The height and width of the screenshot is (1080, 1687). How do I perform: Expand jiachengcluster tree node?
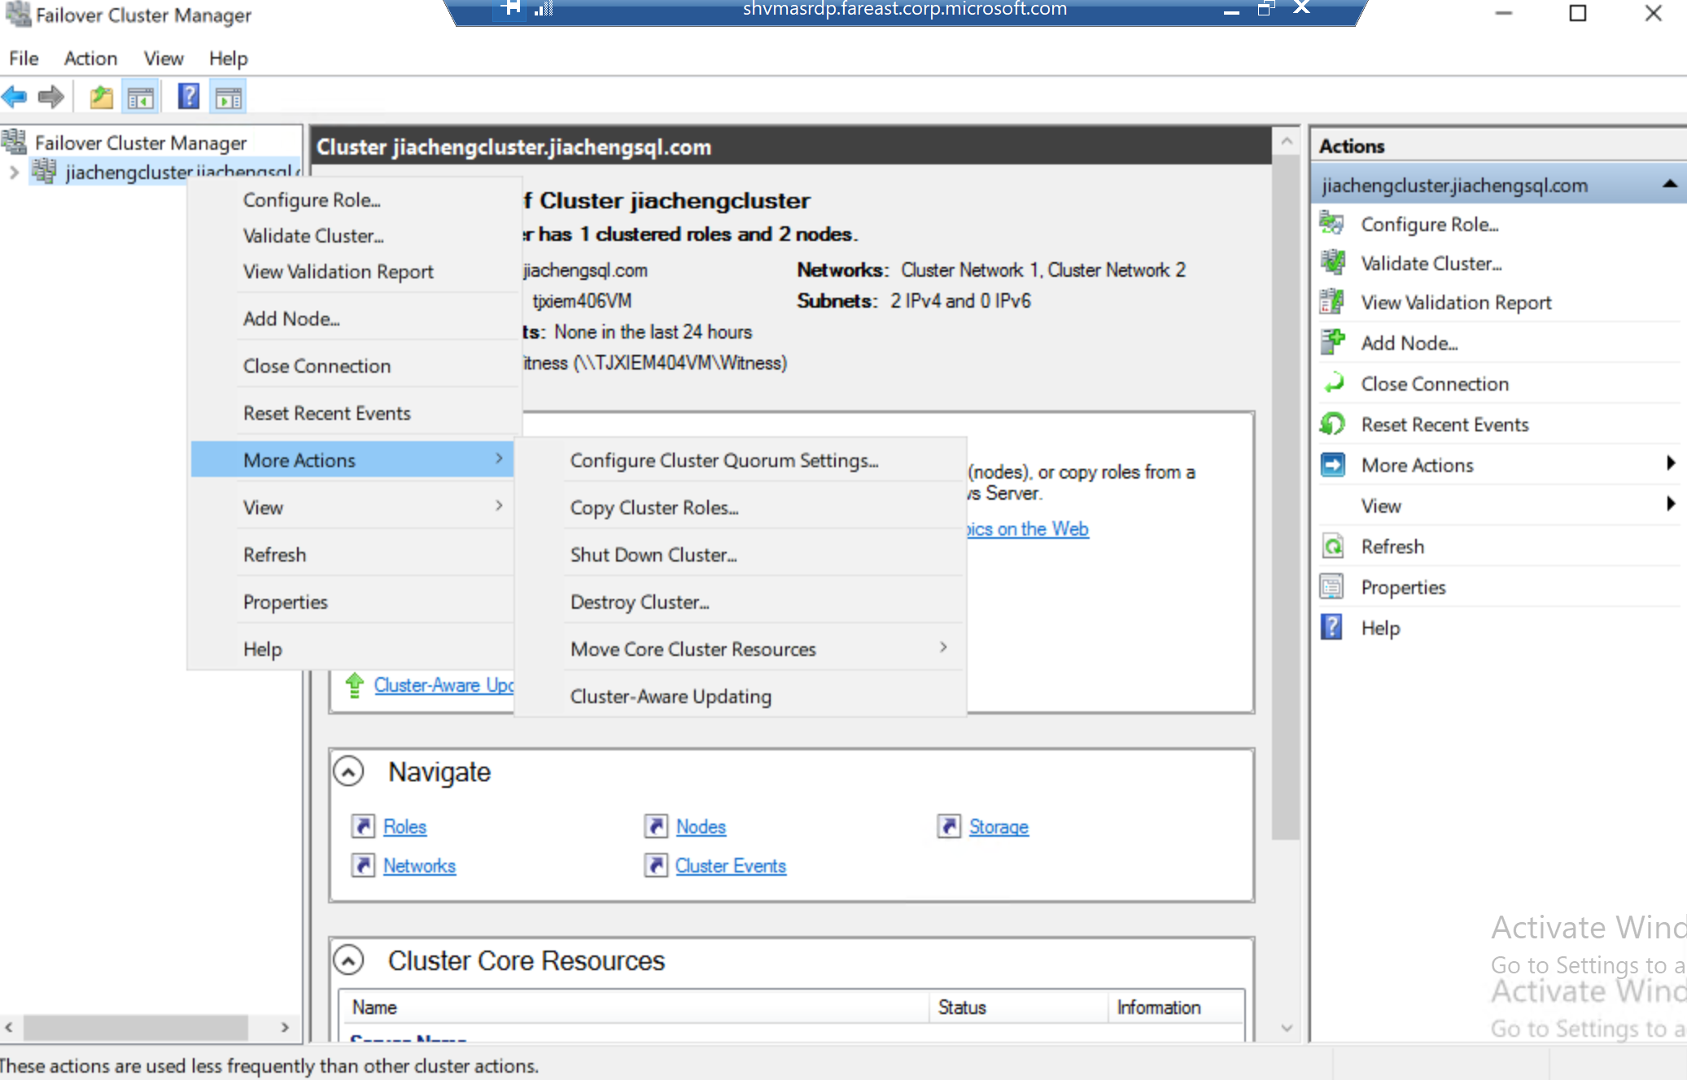14,172
